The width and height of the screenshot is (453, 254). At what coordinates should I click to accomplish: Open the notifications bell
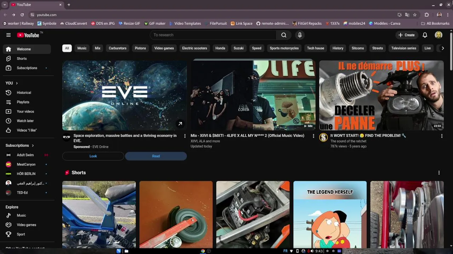pyautogui.click(x=425, y=35)
